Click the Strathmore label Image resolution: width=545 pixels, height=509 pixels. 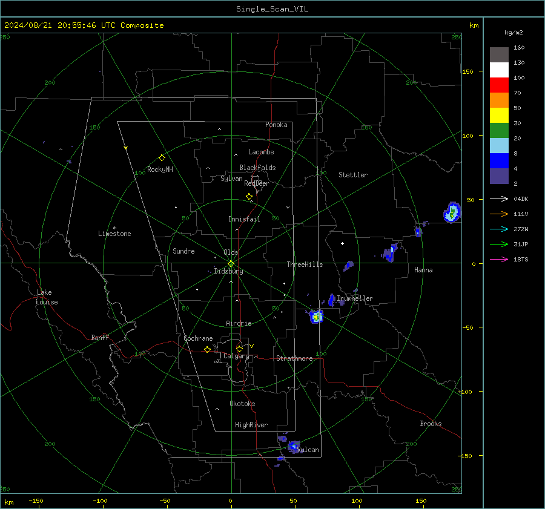[x=294, y=358]
